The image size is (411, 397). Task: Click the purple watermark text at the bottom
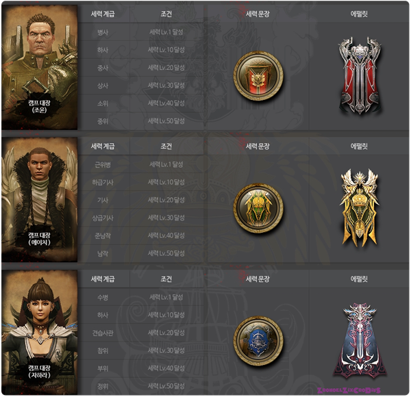[x=349, y=390]
